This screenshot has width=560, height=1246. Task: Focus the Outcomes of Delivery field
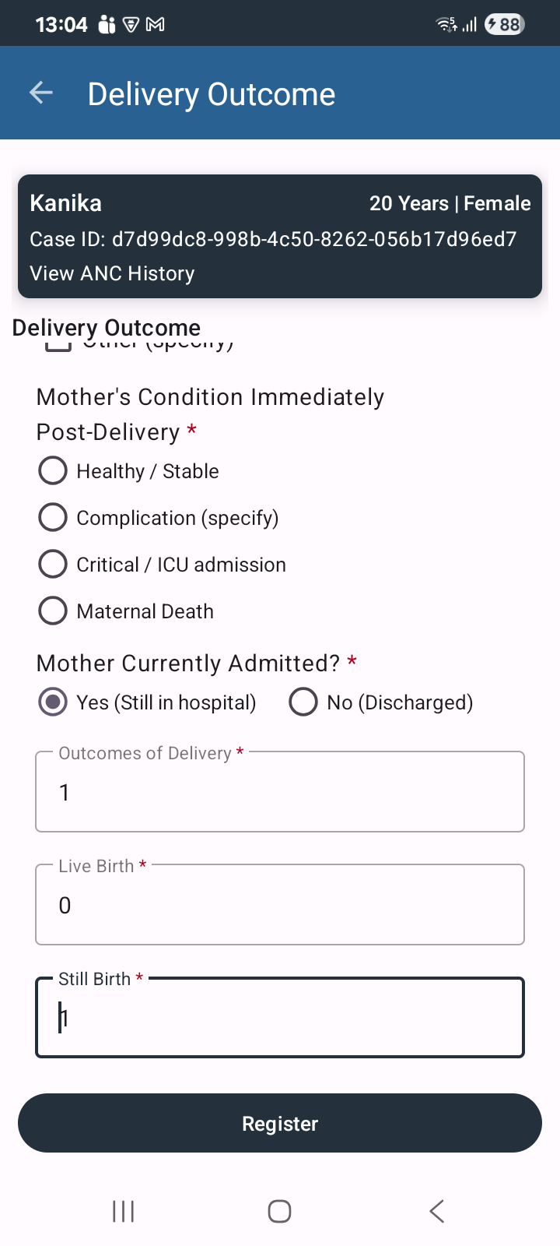point(280,791)
